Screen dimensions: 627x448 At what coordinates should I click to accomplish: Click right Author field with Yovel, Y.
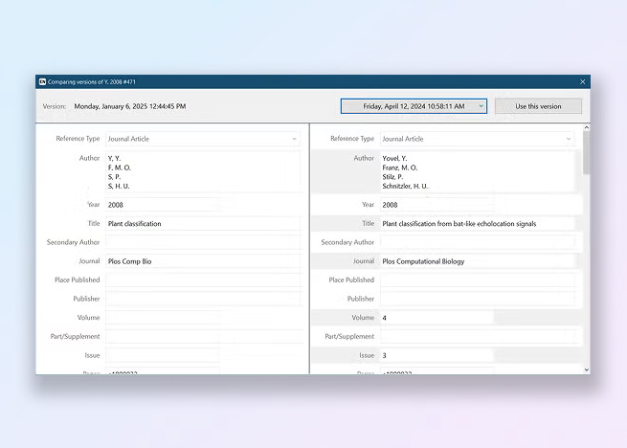tap(478, 172)
